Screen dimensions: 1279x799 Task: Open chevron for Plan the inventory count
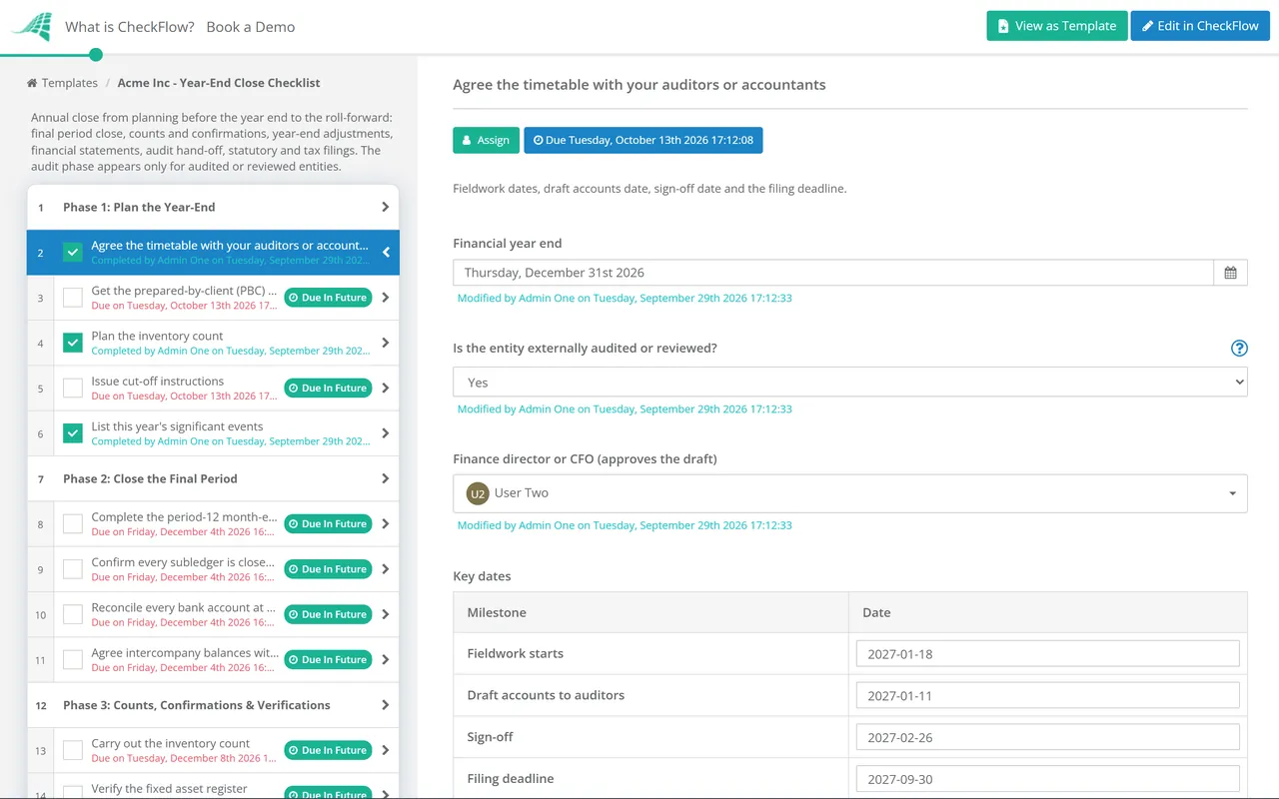(x=386, y=343)
